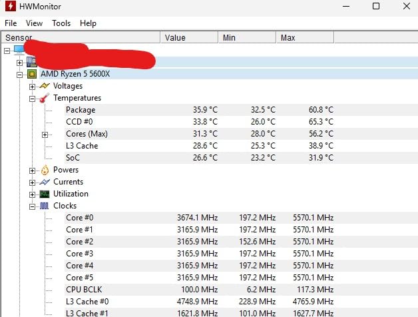Click the Temperatures thermometer icon
Image resolution: width=418 pixels, height=317 pixels.
44,98
